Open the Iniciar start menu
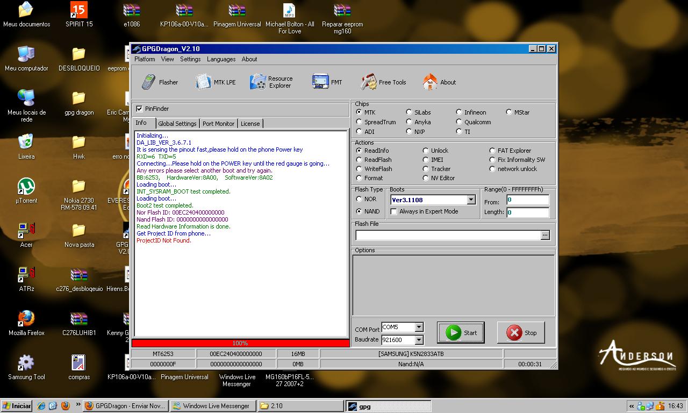 (x=17, y=406)
